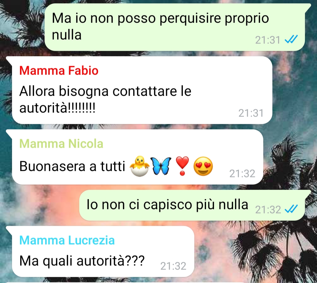This screenshot has height=283, width=317.
Task: Tap the 21:32 timestamp on Mamma Nicola's message
Action: [242, 173]
